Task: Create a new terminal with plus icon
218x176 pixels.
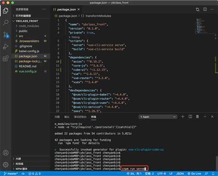Action: coord(183,116)
